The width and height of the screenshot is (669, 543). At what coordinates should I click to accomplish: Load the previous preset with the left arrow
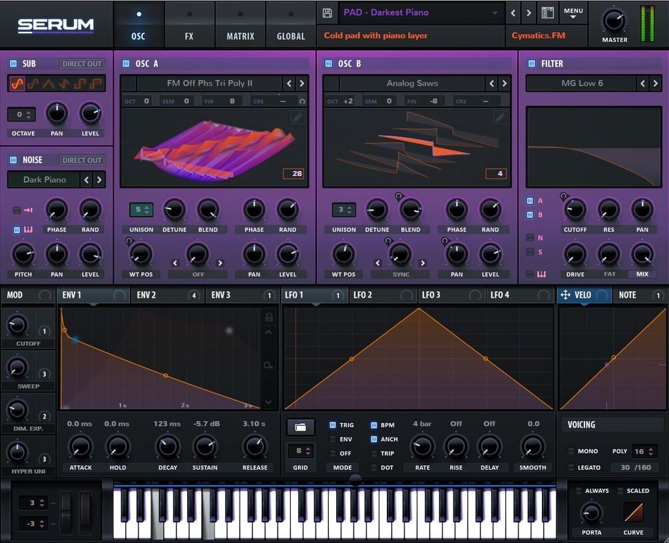(513, 13)
